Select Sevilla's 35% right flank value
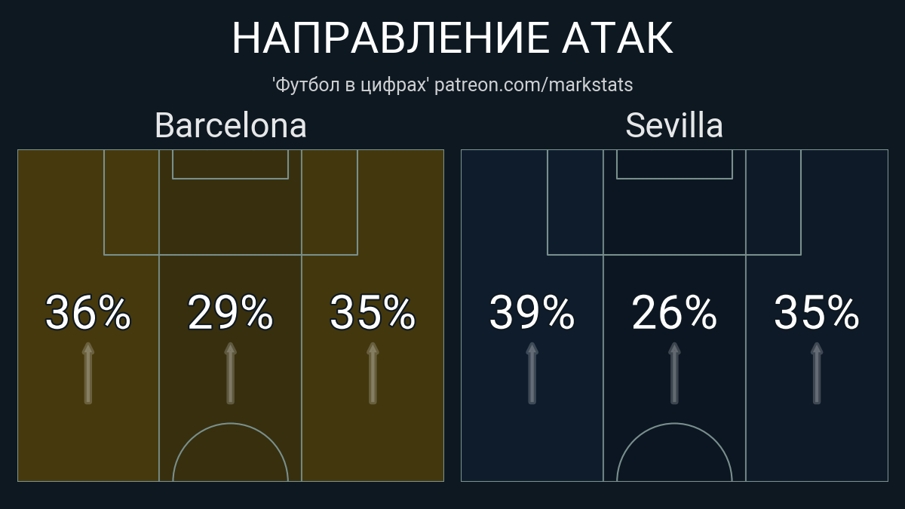Screen dimensions: 905x509 click(x=817, y=313)
